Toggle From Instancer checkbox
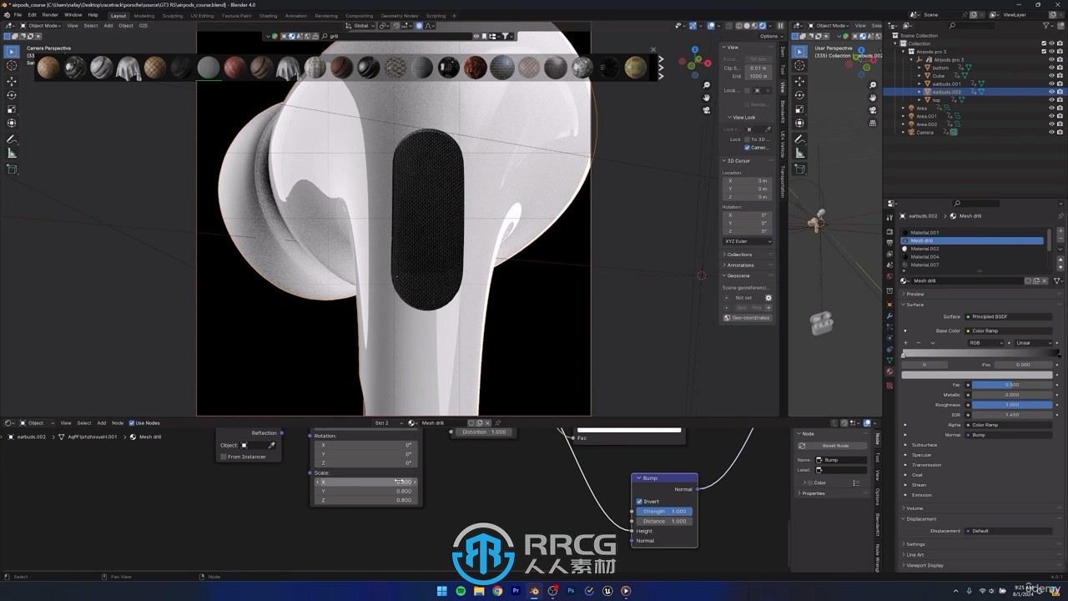This screenshot has height=601, width=1068. [224, 457]
